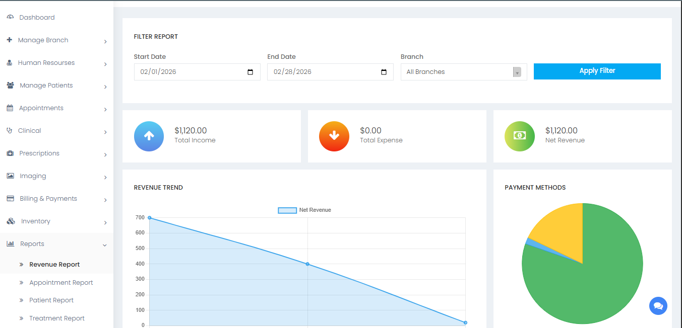Click the Human Resourses person icon
The height and width of the screenshot is (328, 682).
pyautogui.click(x=10, y=63)
